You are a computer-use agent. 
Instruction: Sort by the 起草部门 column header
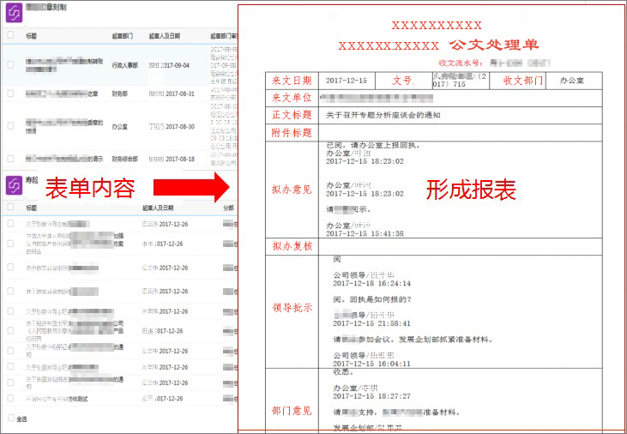pos(123,36)
